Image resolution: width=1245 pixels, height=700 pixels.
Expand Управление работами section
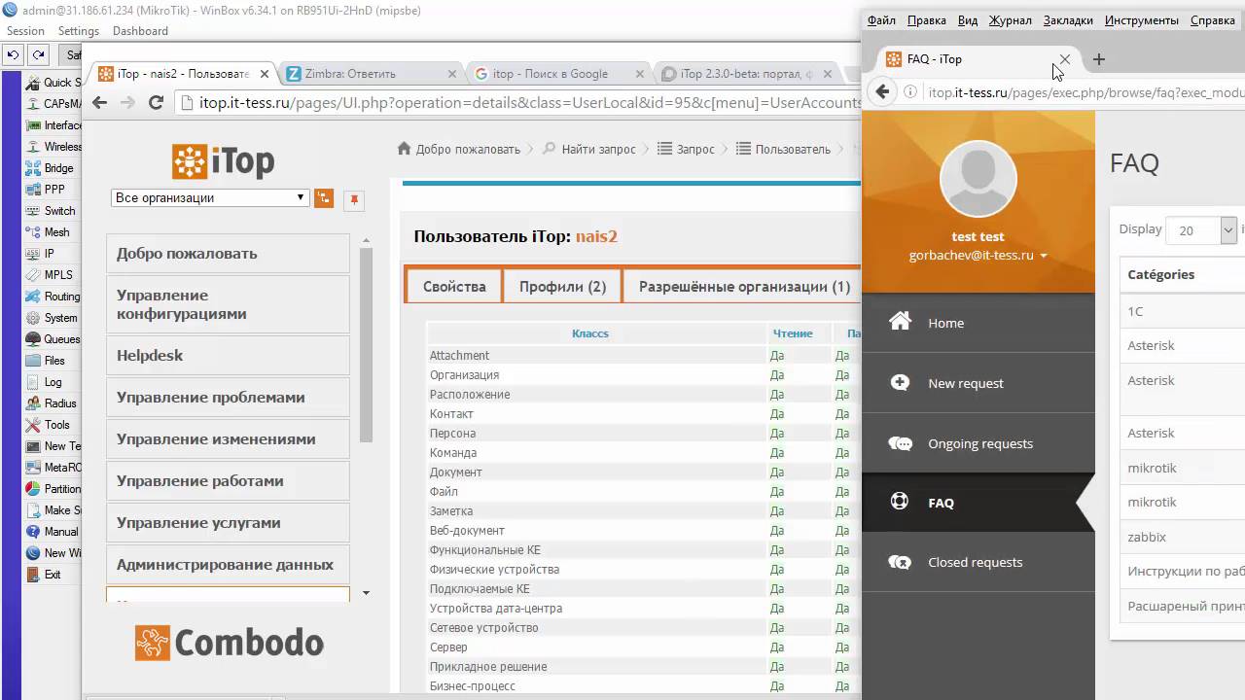point(228,481)
